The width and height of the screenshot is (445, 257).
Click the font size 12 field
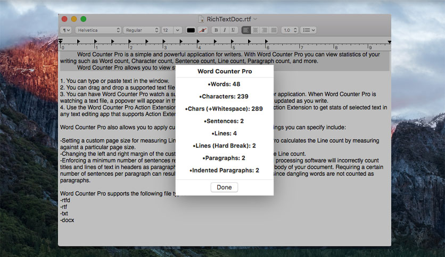tap(168, 30)
